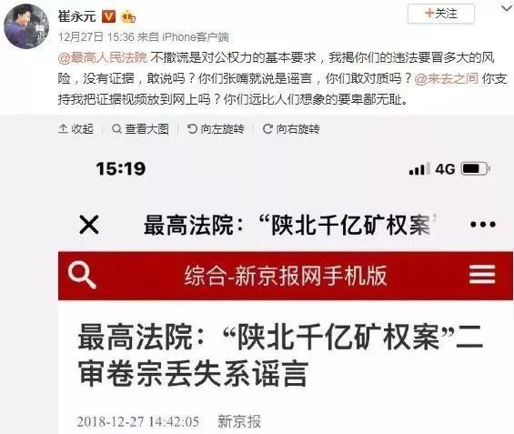Image resolution: width=514 pixels, height=434 pixels.
Task: Click the 综合-新京报网手机版 header title
Action: [x=286, y=276]
